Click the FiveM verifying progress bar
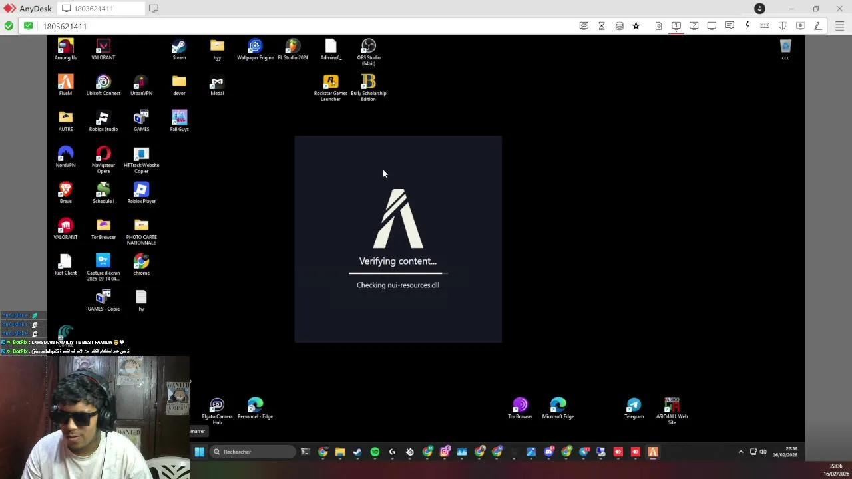Screen dimensions: 852x479 point(398,273)
